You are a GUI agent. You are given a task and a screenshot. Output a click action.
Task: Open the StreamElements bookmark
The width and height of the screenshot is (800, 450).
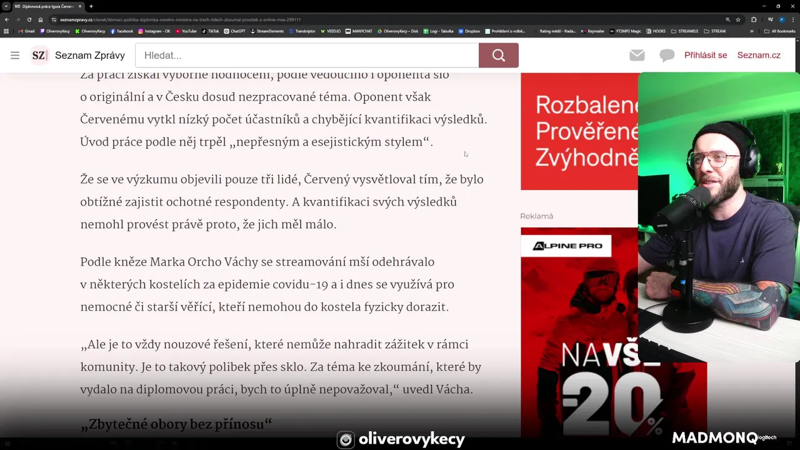267,31
